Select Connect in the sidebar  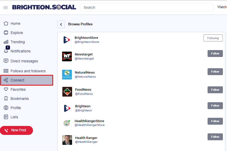tap(27, 80)
